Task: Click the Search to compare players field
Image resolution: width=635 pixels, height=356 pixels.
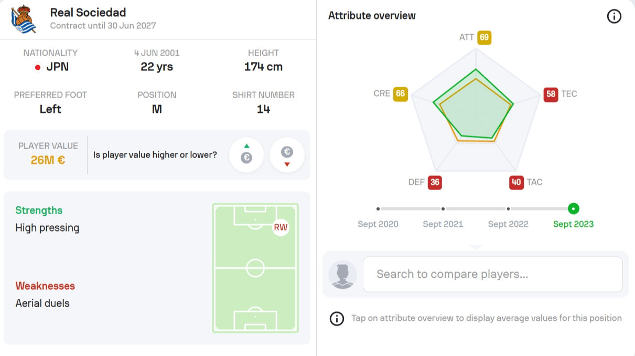Action: [x=492, y=274]
